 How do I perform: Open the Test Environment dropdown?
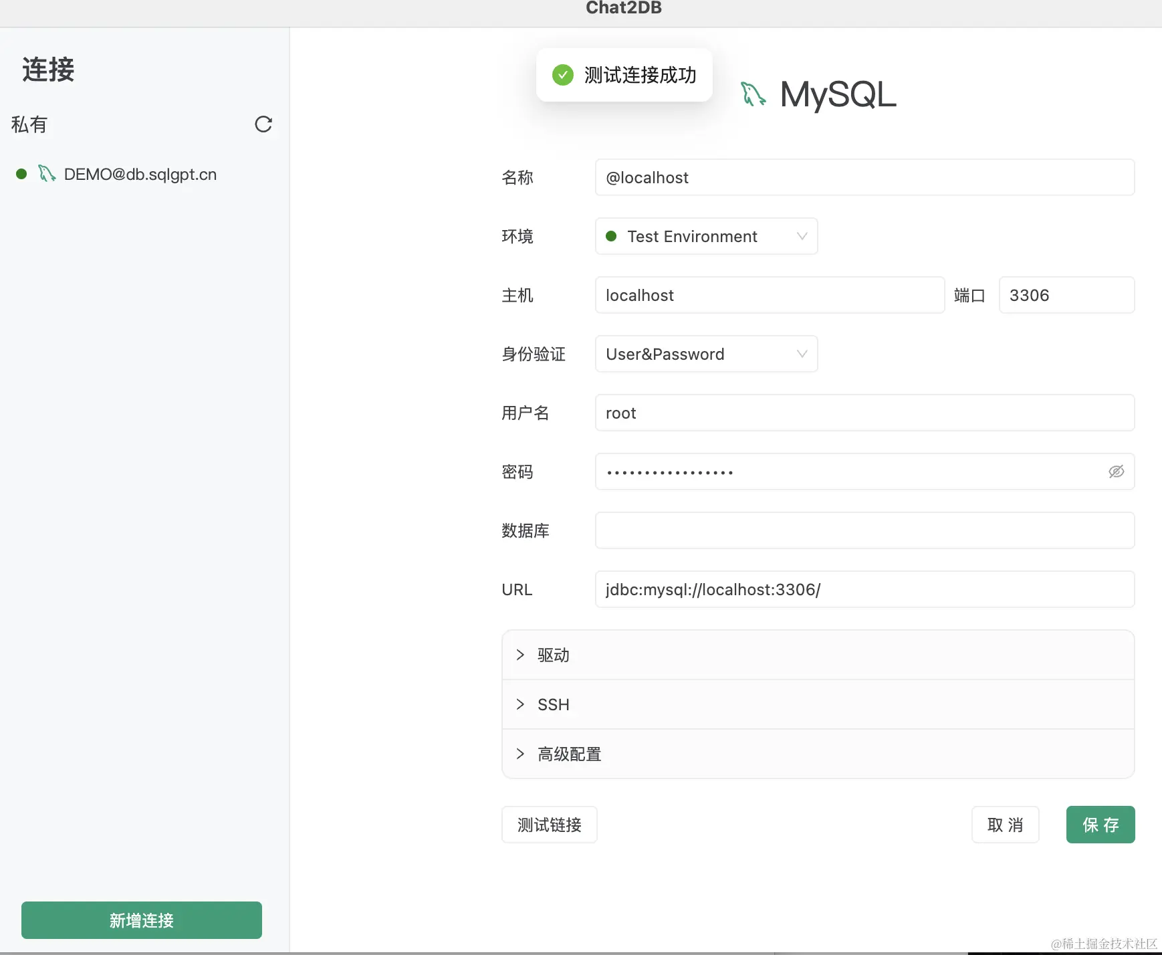click(x=706, y=236)
